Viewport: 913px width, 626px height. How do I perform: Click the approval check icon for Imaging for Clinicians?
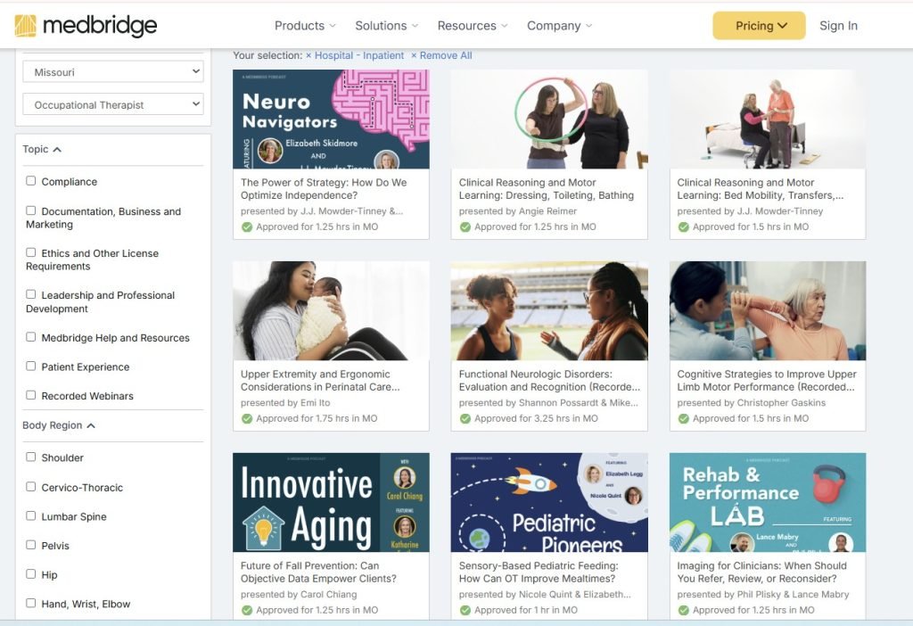click(684, 610)
